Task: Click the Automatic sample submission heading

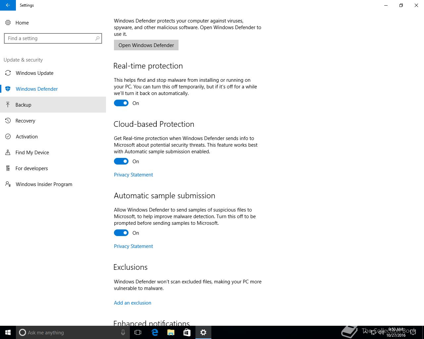Action: click(165, 196)
